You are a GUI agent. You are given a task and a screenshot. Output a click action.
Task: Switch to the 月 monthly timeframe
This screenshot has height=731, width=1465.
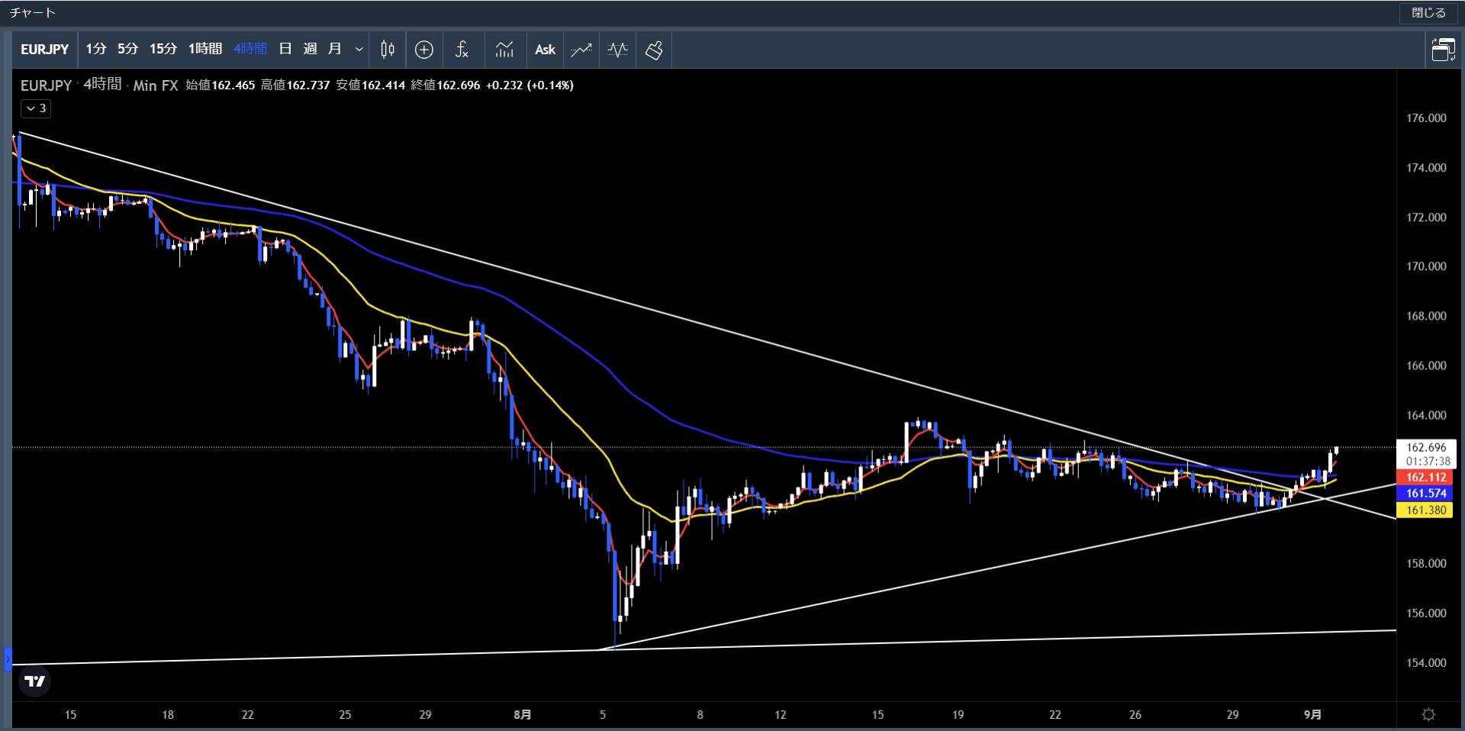coord(334,50)
